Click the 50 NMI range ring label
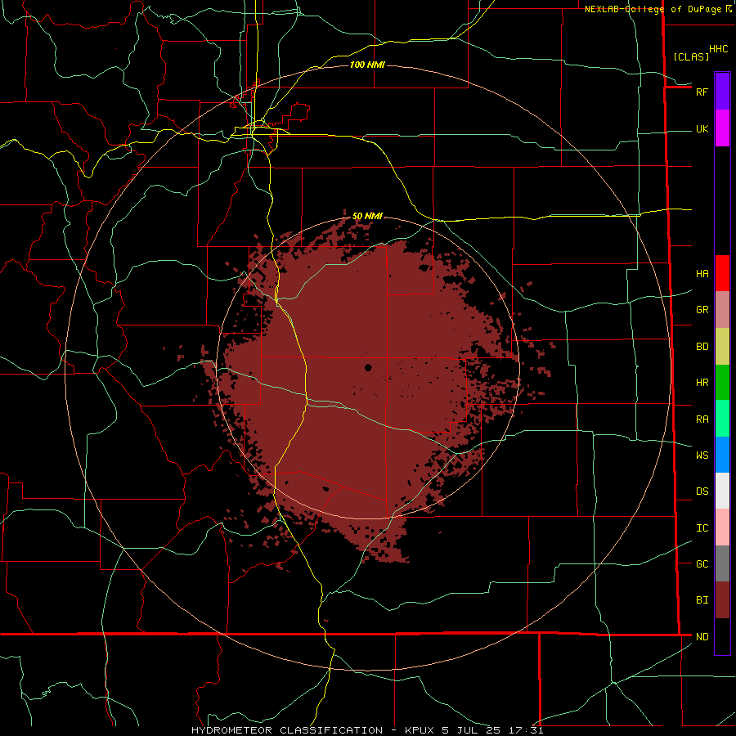 367,216
